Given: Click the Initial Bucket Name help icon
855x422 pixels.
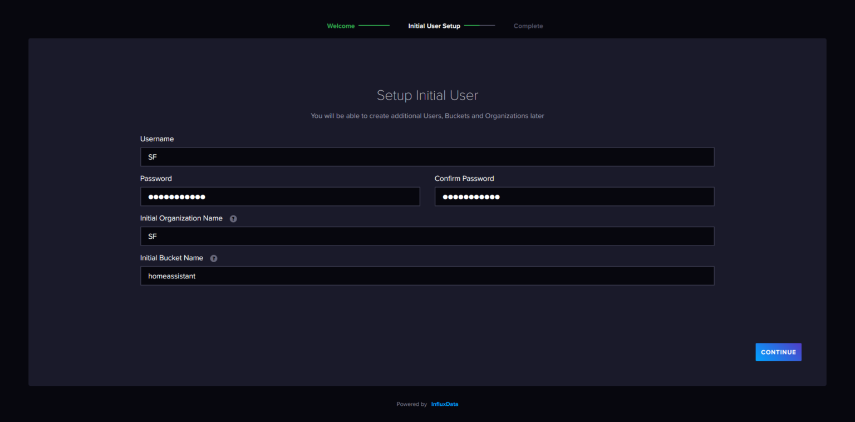Looking at the screenshot, I should [214, 258].
